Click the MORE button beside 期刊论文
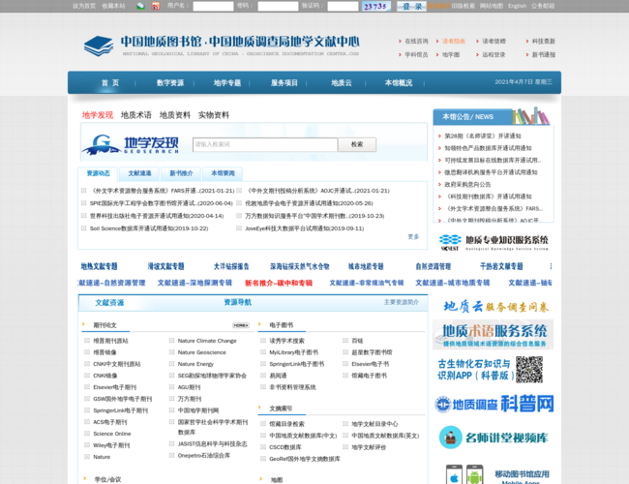The image size is (629, 484). 241,325
